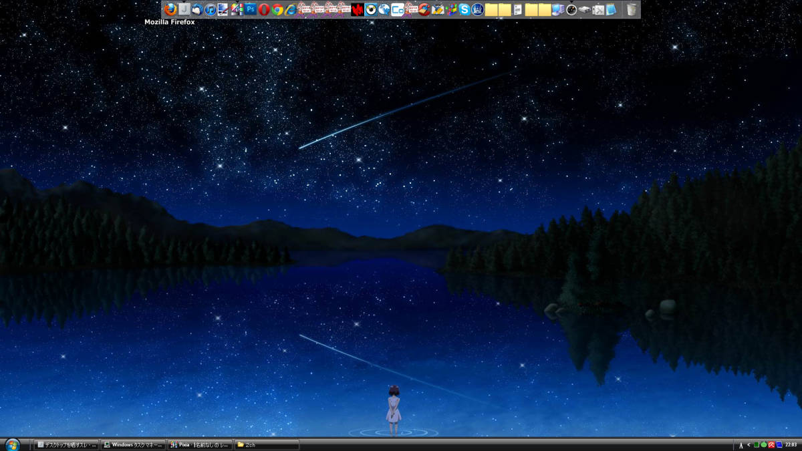Open the gray J icon in dock
The width and height of the screenshot is (802, 451).
[x=184, y=9]
